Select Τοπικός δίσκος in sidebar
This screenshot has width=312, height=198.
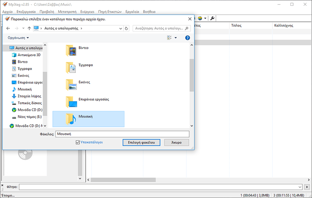click(27, 103)
